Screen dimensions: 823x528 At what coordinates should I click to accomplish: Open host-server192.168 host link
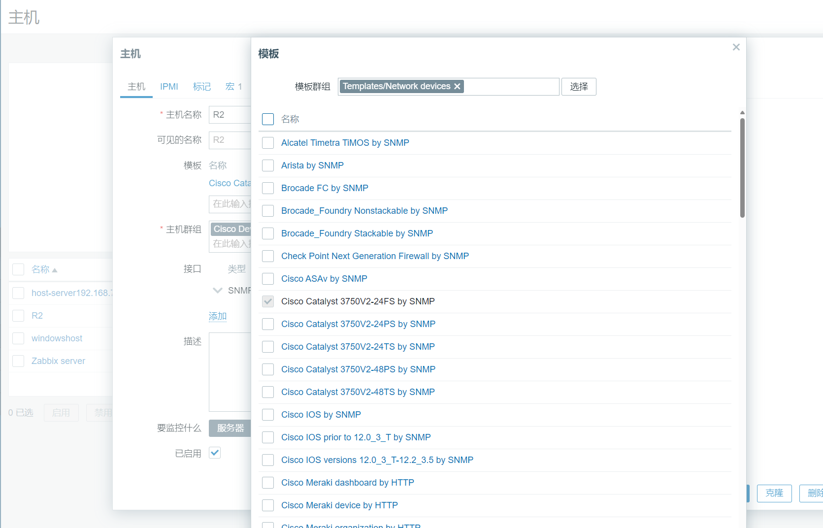click(x=72, y=293)
